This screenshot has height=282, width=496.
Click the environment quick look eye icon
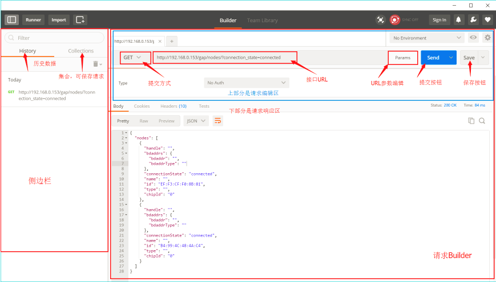(473, 38)
